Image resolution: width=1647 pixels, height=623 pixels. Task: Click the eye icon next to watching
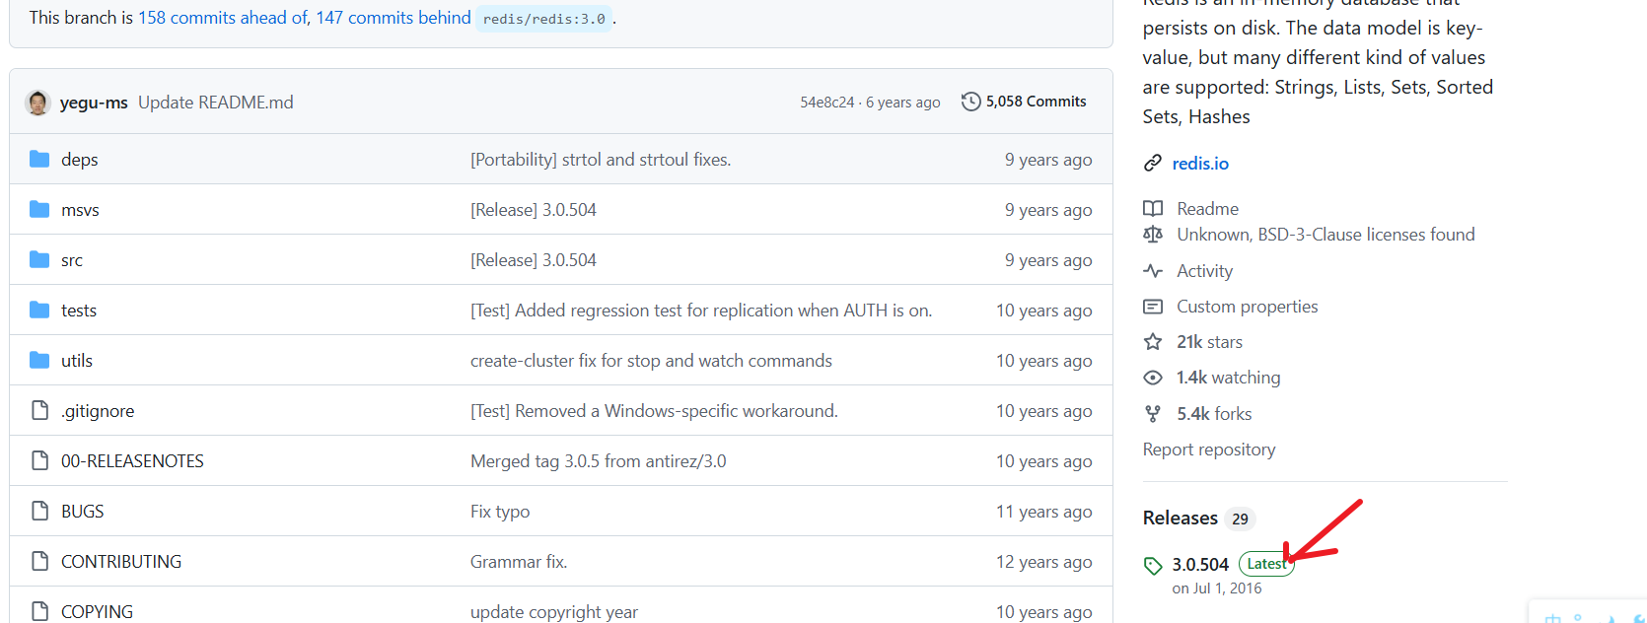(1152, 378)
